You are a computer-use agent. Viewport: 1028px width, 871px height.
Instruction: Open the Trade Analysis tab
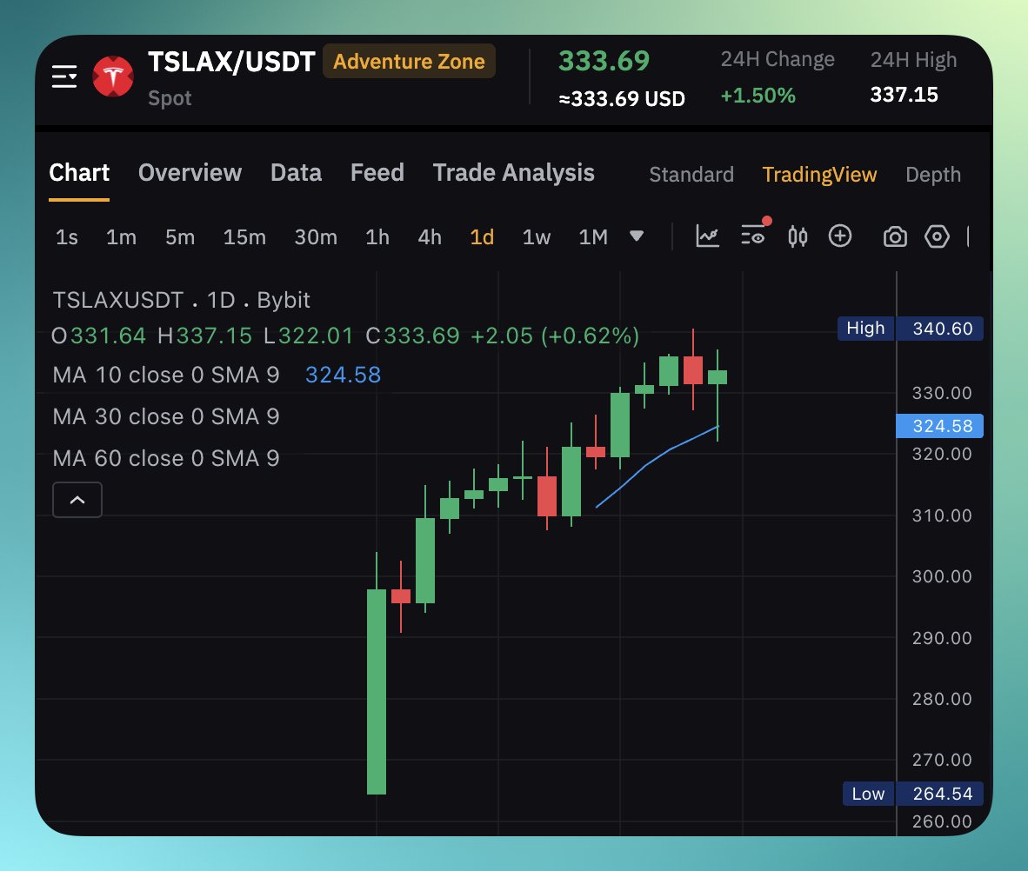[513, 173]
